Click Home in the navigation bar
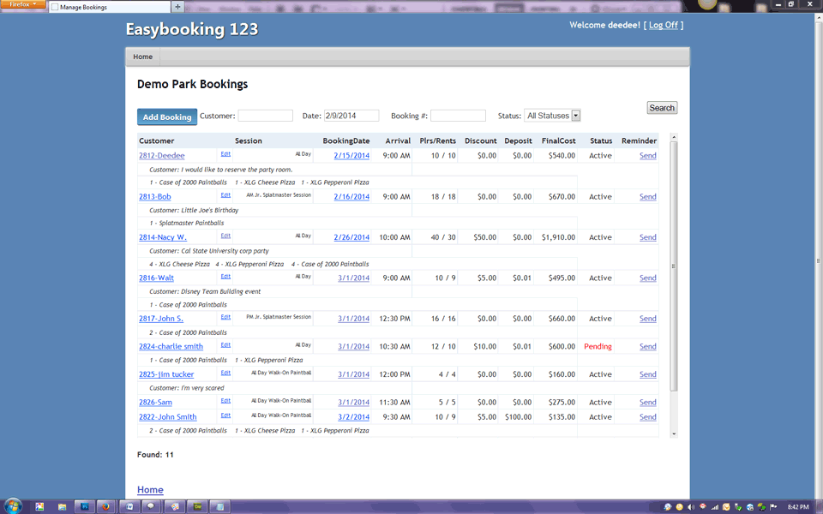 coord(143,57)
